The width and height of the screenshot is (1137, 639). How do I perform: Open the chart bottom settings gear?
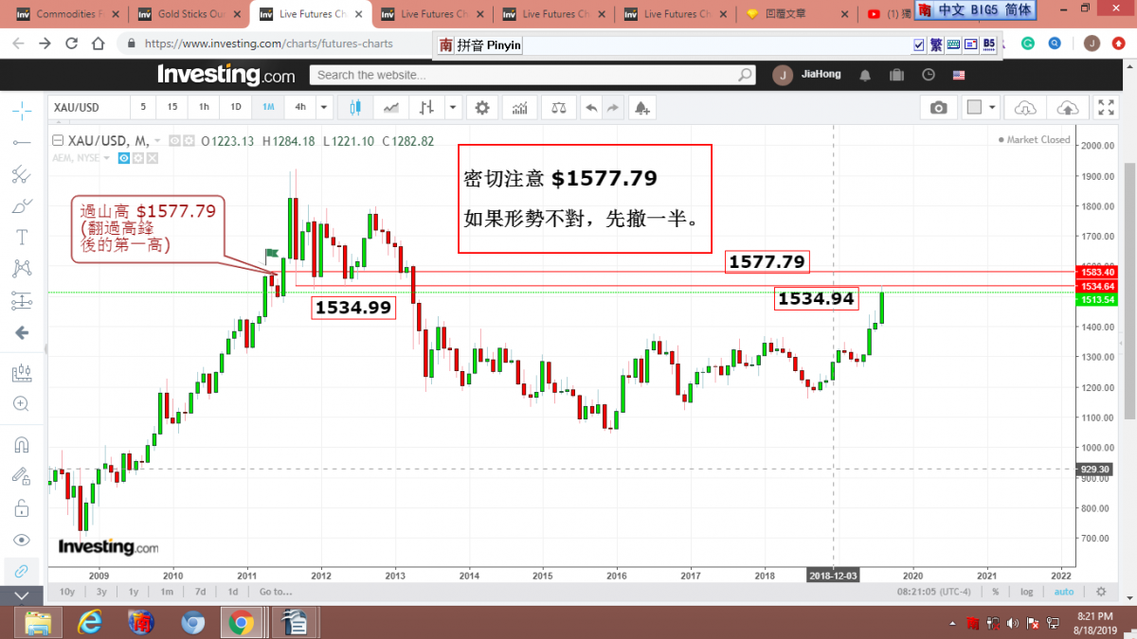point(1101,592)
